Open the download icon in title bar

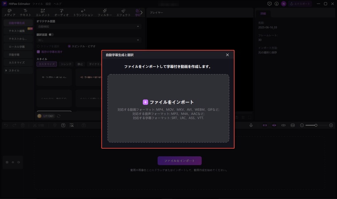click(x=277, y=4)
